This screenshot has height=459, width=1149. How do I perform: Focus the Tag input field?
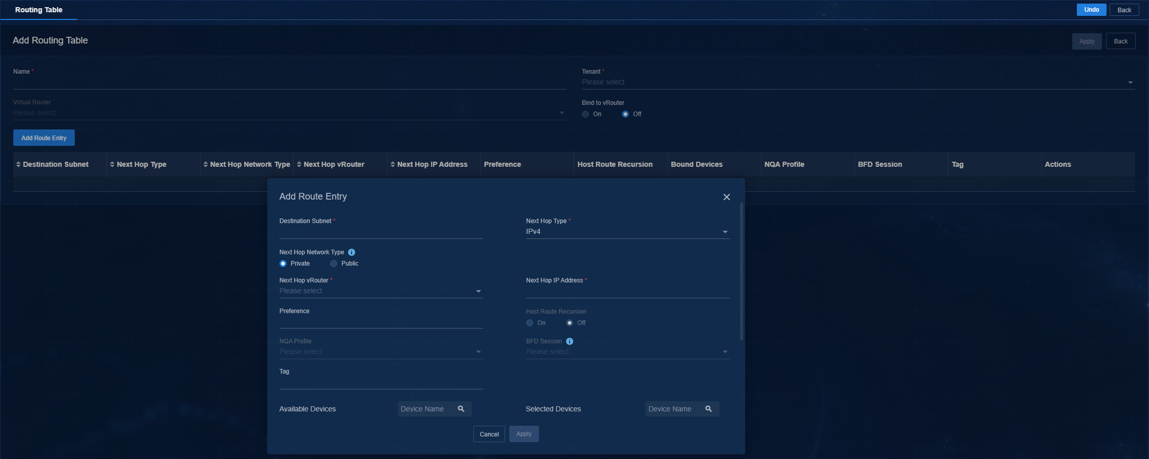coord(381,383)
